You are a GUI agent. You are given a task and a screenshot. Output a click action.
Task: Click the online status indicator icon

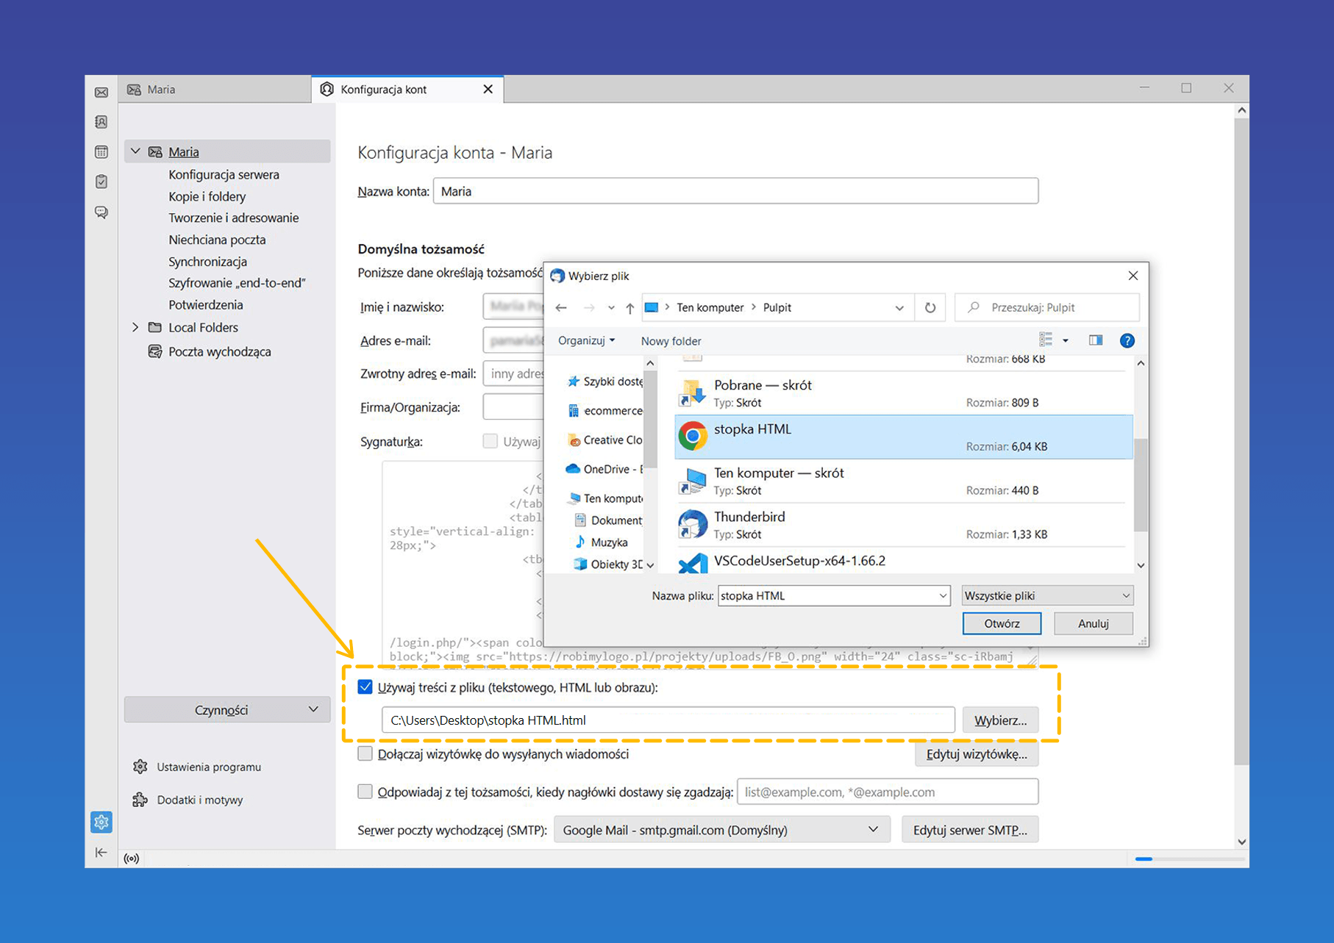tap(132, 858)
